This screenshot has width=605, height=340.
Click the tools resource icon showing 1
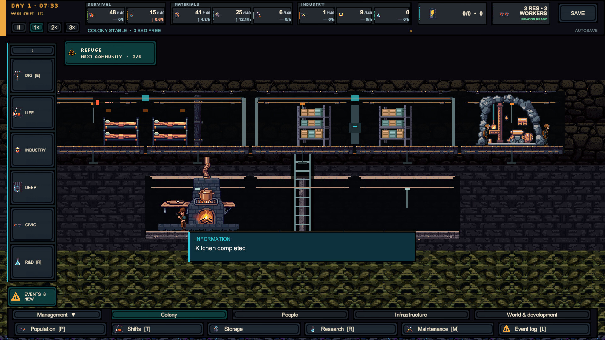(303, 15)
